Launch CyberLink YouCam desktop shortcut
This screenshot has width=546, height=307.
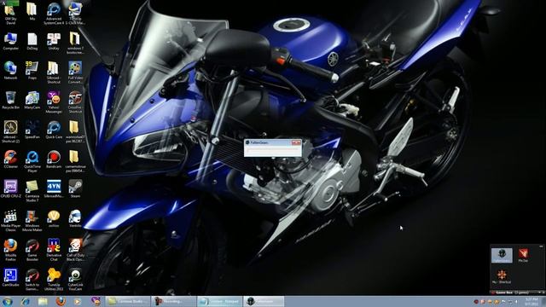[75, 280]
